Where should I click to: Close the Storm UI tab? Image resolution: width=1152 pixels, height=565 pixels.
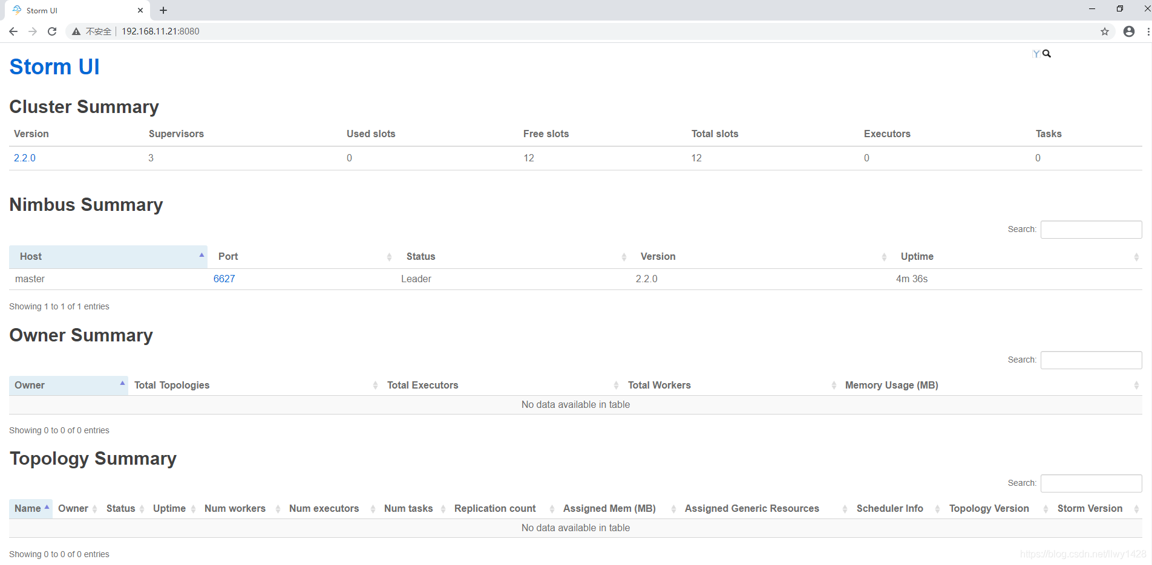pyautogui.click(x=140, y=10)
